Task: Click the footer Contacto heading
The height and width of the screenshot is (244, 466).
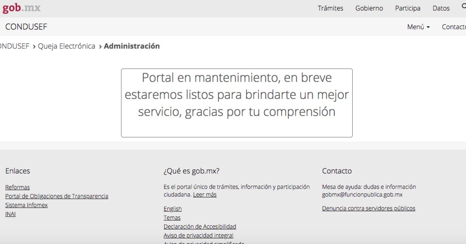Action: pos(337,171)
